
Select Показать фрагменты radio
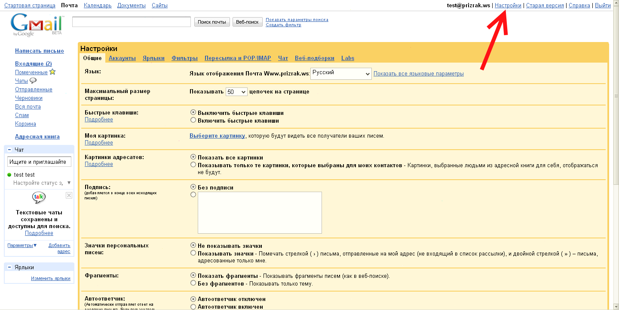[193, 275]
